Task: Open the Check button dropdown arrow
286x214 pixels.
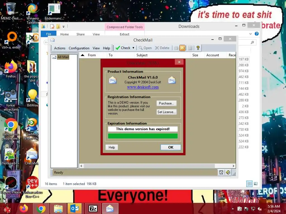Action: coord(133,48)
